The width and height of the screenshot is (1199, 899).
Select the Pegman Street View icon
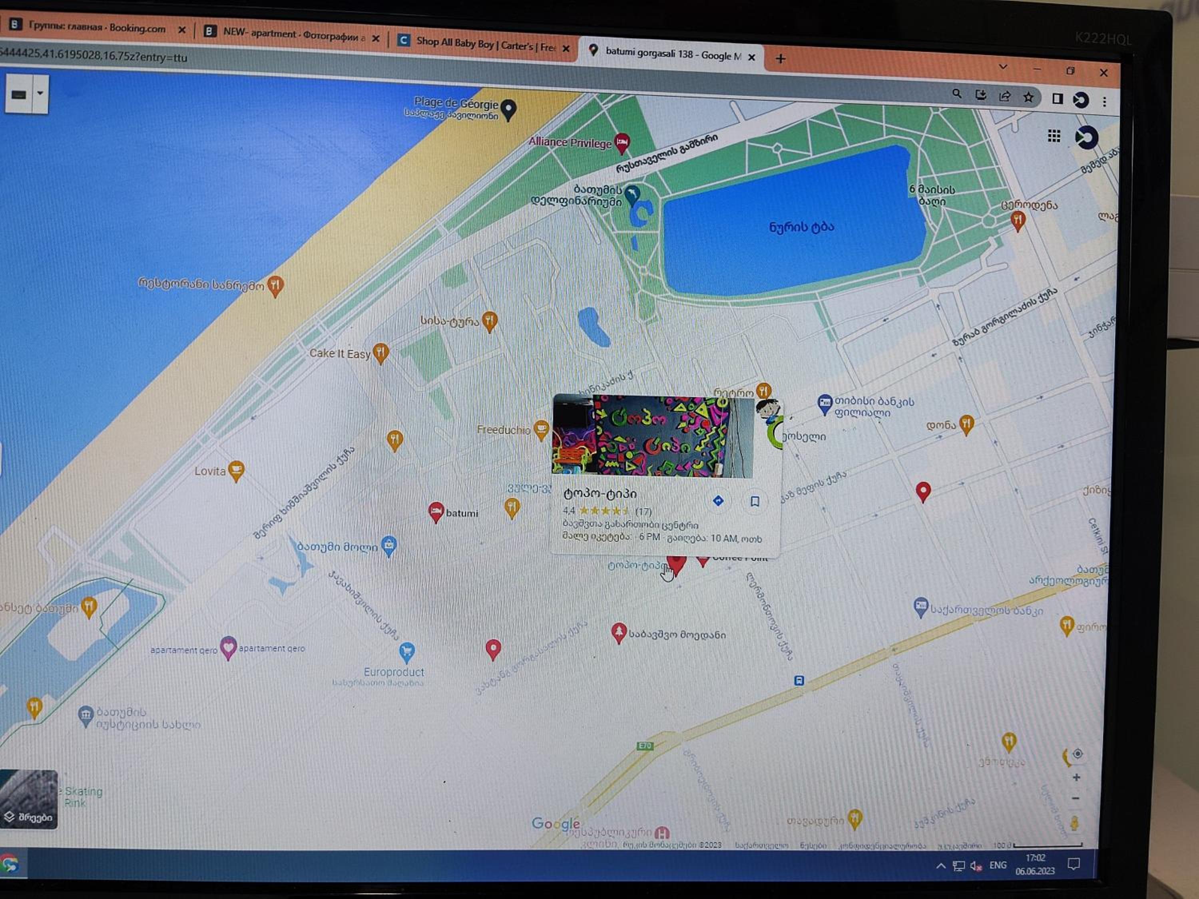pos(1074,823)
